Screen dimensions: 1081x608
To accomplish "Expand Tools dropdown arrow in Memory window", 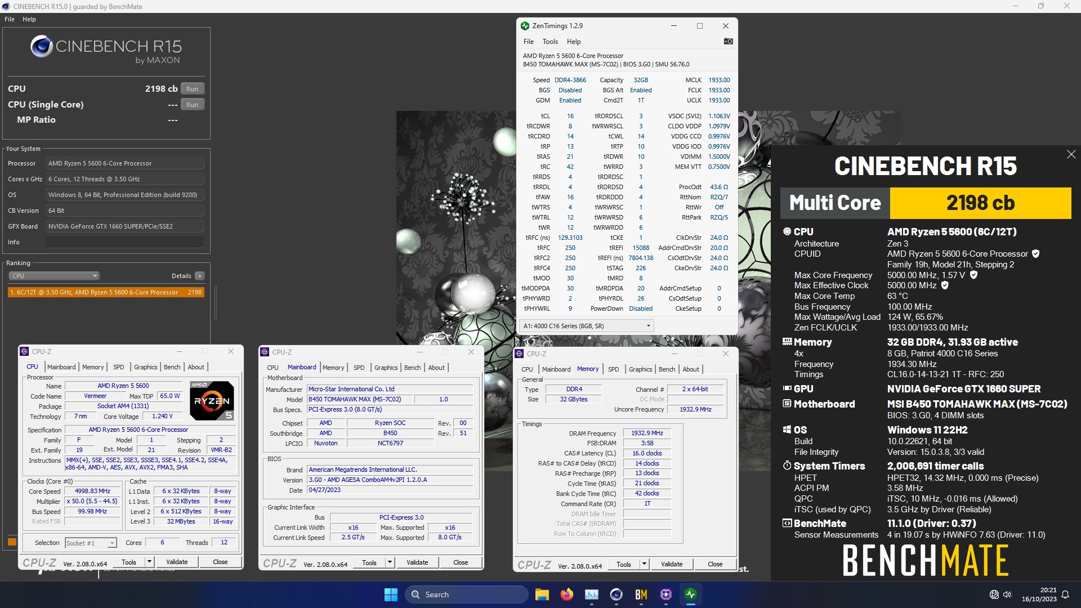I will click(x=644, y=564).
